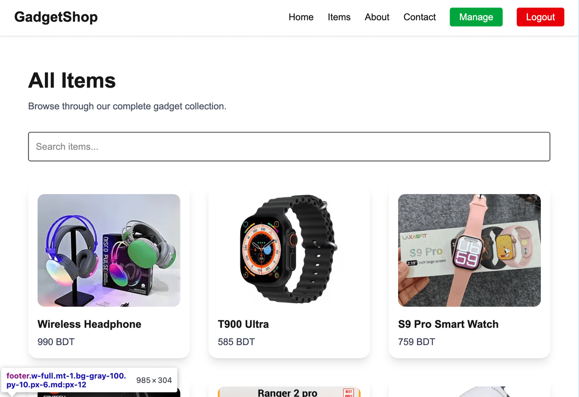Click the S9 Pro Smart Watch title
The height and width of the screenshot is (397, 579).
[x=448, y=324]
